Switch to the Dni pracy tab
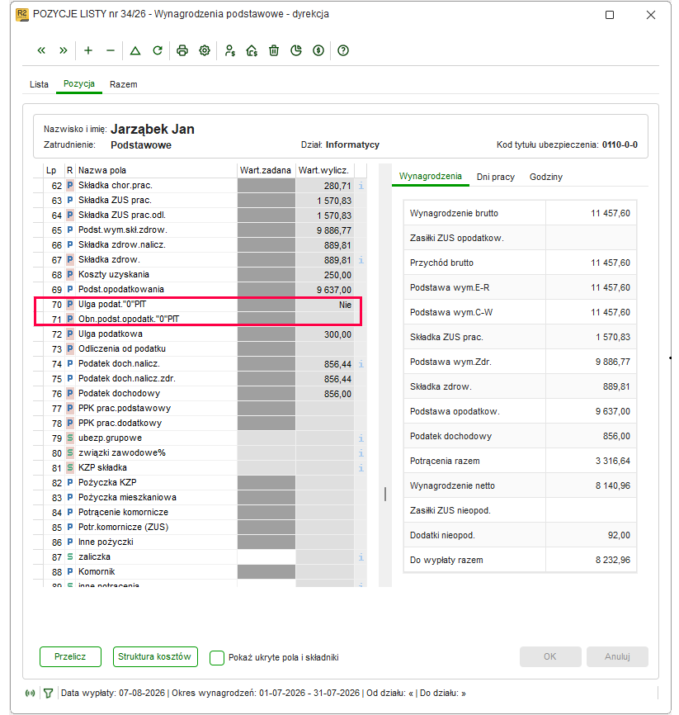The image size is (679, 715). pyautogui.click(x=495, y=177)
